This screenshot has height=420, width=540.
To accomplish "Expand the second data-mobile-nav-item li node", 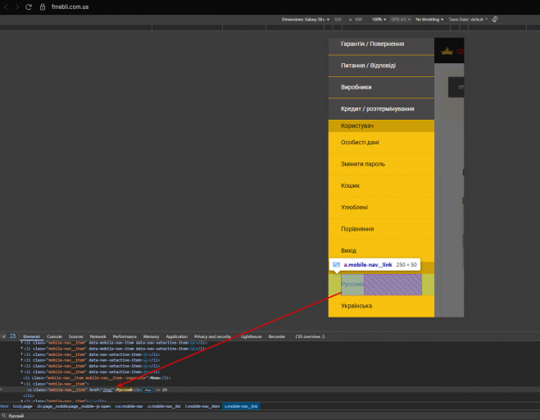I will (x=22, y=349).
